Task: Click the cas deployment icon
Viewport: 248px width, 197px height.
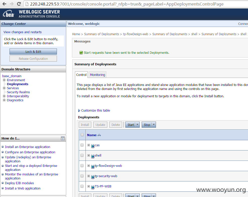Action: pyautogui.click(x=93, y=146)
